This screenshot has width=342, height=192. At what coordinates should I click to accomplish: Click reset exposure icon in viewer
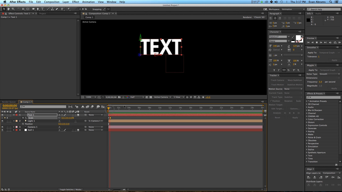coord(203,97)
